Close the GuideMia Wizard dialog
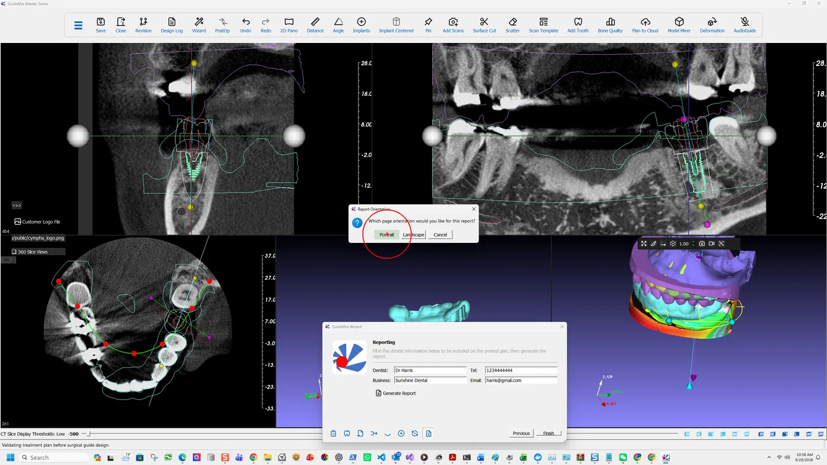The width and height of the screenshot is (827, 465). point(562,327)
